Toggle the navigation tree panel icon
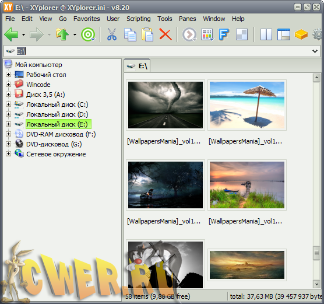 (283, 34)
